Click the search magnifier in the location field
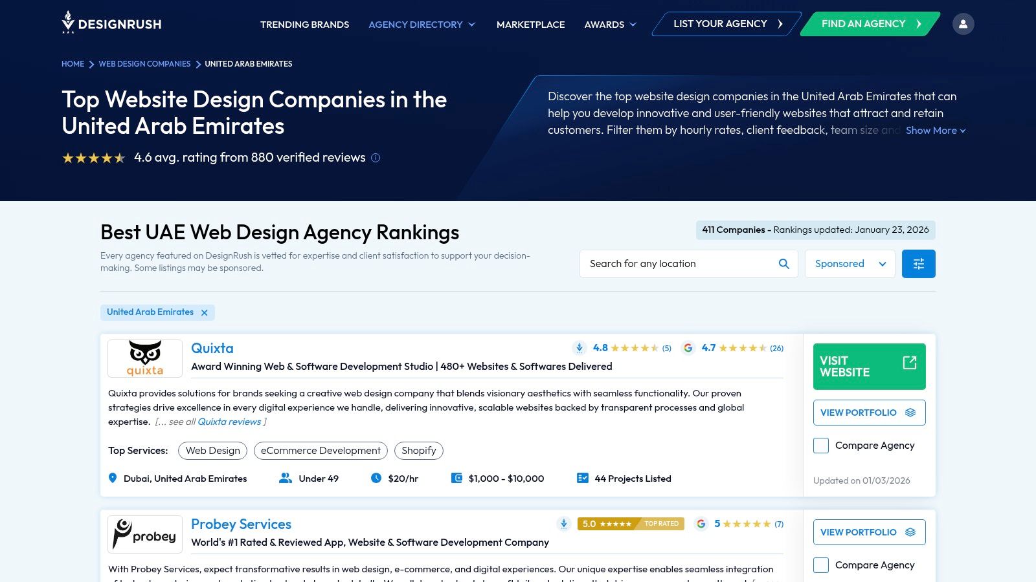 click(x=783, y=263)
